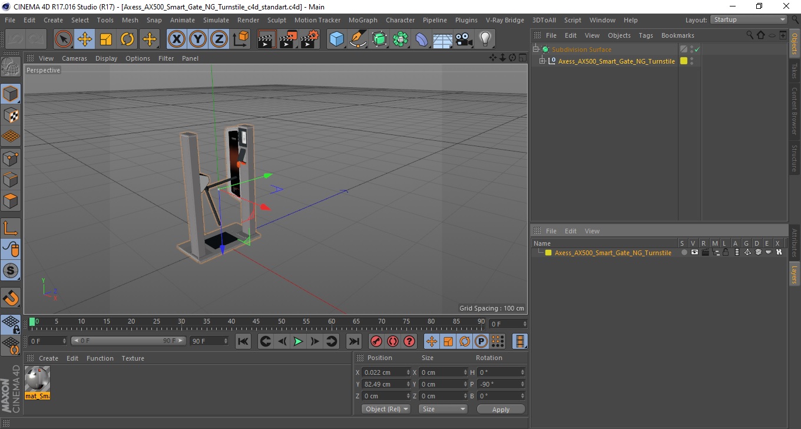Open the Array modeling objects icon
The height and width of the screenshot is (429, 801).
(400, 39)
